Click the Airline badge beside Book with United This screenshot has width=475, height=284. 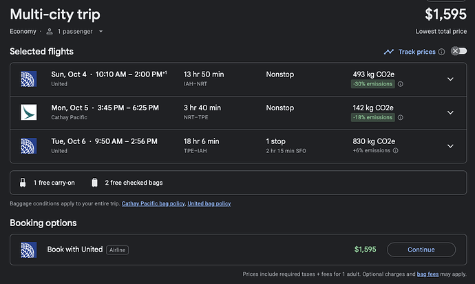[117, 250]
